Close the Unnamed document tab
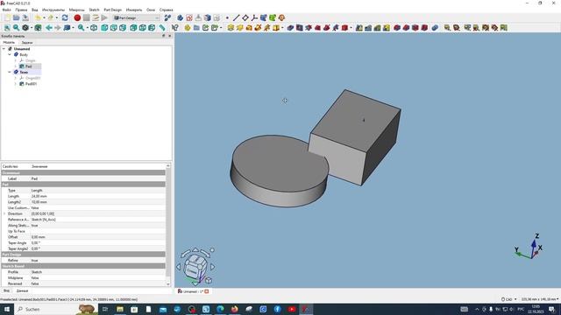 [207, 291]
